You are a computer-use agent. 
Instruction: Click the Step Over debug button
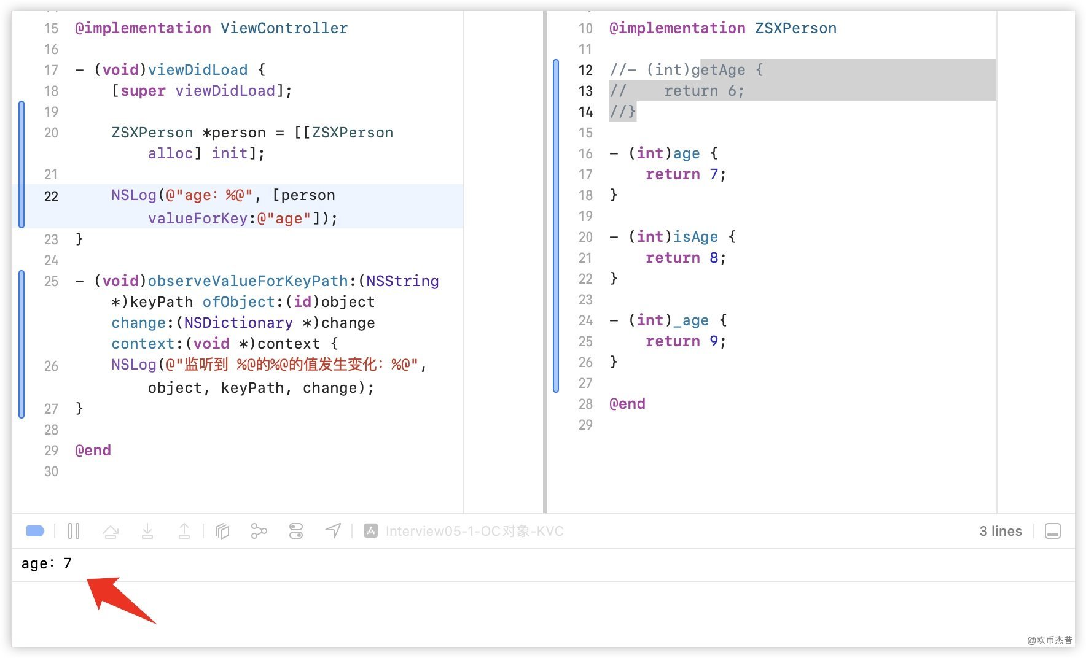pyautogui.click(x=111, y=531)
